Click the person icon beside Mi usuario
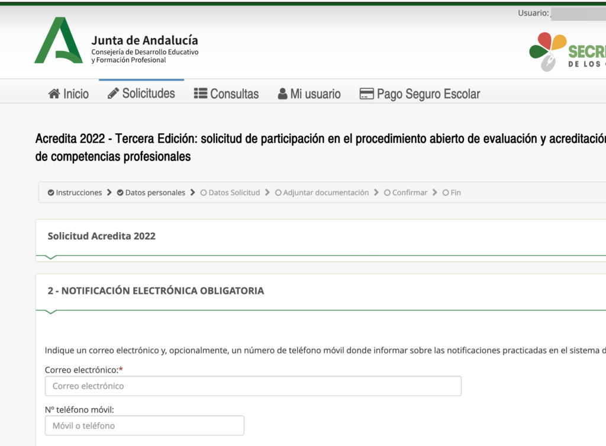The image size is (606, 446). pyautogui.click(x=282, y=94)
